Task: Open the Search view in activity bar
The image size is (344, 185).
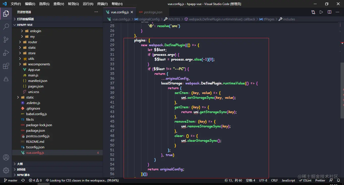Action: pyautogui.click(x=6, y=26)
